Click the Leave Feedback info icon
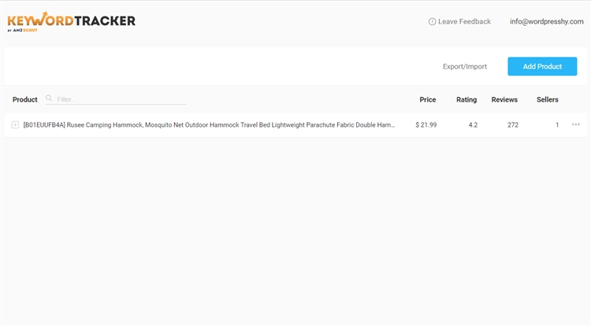Screen dimensions: 591x326 click(x=432, y=22)
